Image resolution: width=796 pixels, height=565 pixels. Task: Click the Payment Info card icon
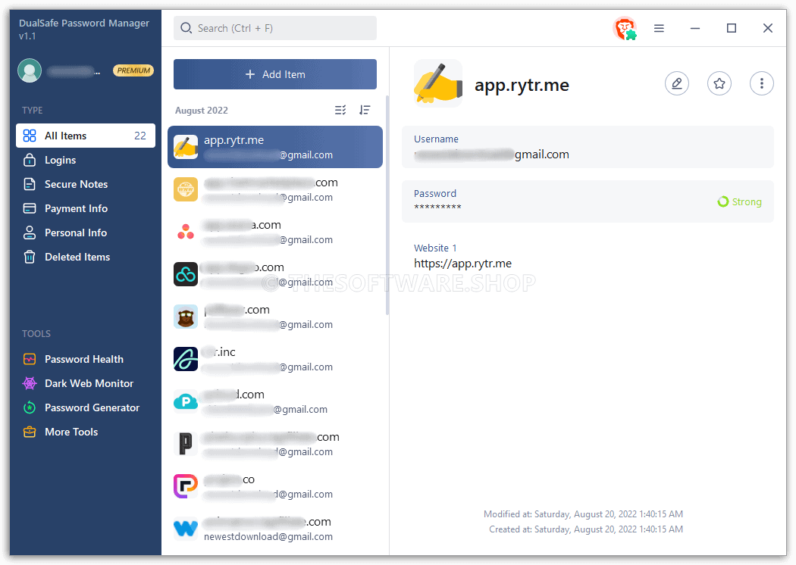[30, 208]
